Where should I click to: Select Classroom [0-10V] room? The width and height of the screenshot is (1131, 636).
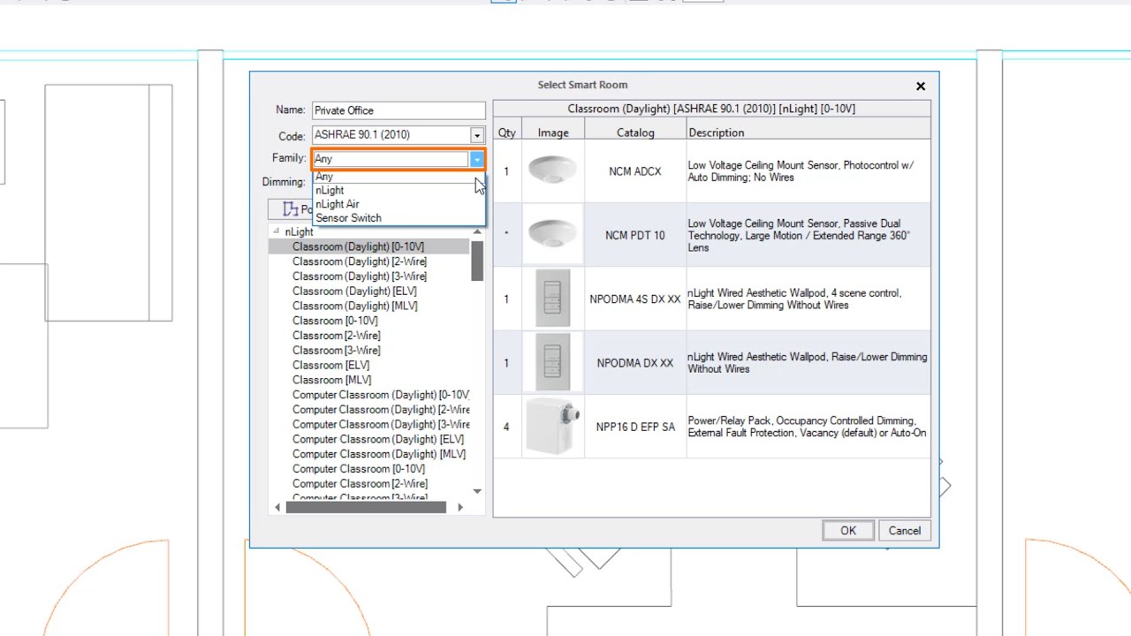[x=335, y=321]
